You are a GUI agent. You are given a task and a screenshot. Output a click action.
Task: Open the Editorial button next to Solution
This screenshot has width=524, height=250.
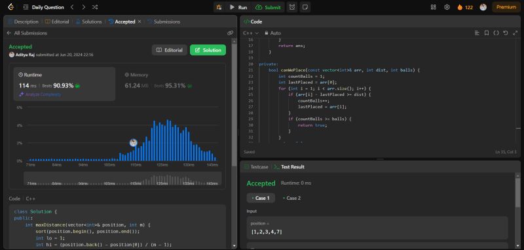[x=170, y=50]
